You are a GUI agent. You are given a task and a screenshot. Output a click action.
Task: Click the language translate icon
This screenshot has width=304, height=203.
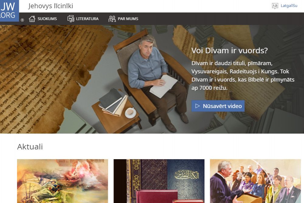click(x=275, y=6)
